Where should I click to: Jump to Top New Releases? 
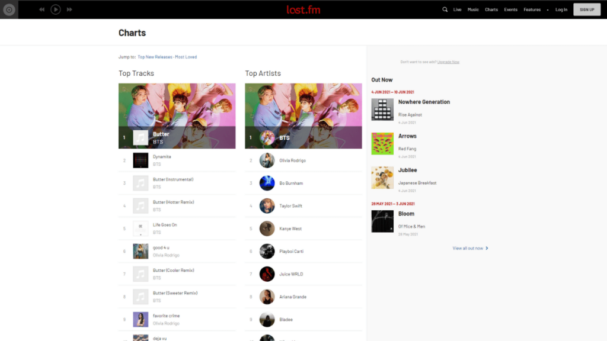[155, 57]
